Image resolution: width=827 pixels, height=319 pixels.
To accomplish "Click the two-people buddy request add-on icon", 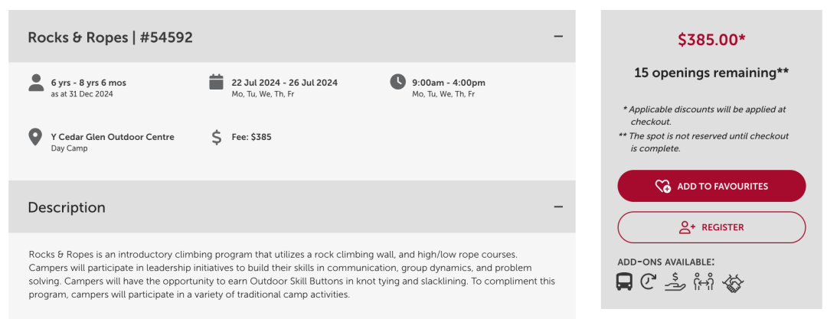I will click(x=703, y=282).
